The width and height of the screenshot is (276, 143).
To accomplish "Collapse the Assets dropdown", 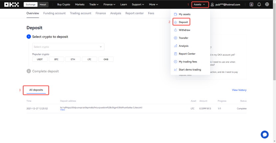I will click(x=200, y=5).
